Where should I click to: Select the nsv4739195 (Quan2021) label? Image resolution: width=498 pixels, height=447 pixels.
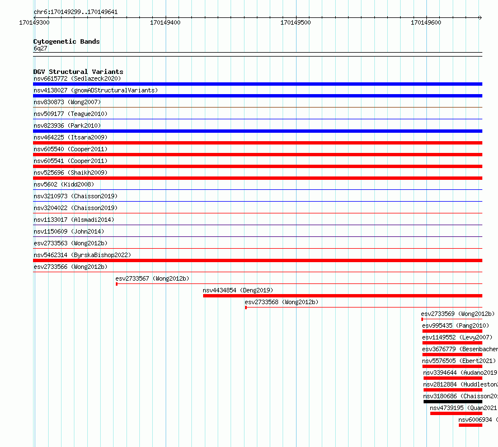click(463, 408)
